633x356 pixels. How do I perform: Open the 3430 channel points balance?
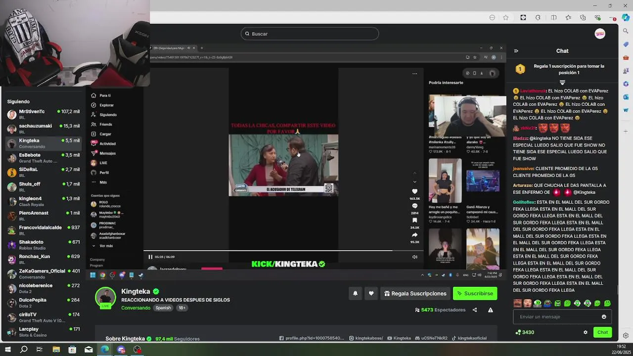tap(525, 332)
